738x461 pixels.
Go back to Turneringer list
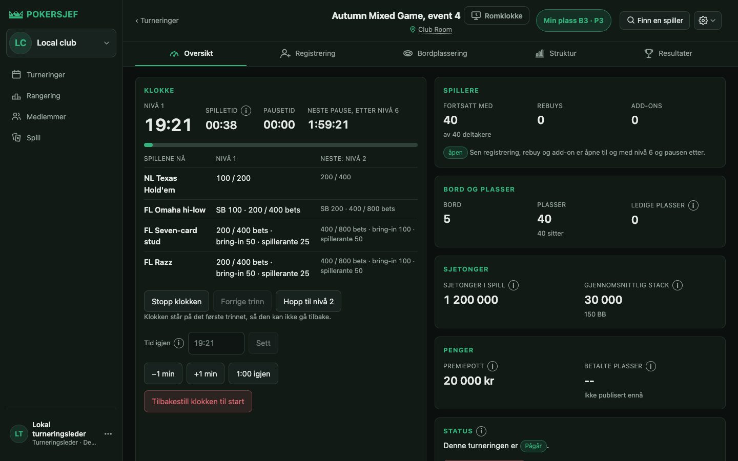(x=157, y=20)
